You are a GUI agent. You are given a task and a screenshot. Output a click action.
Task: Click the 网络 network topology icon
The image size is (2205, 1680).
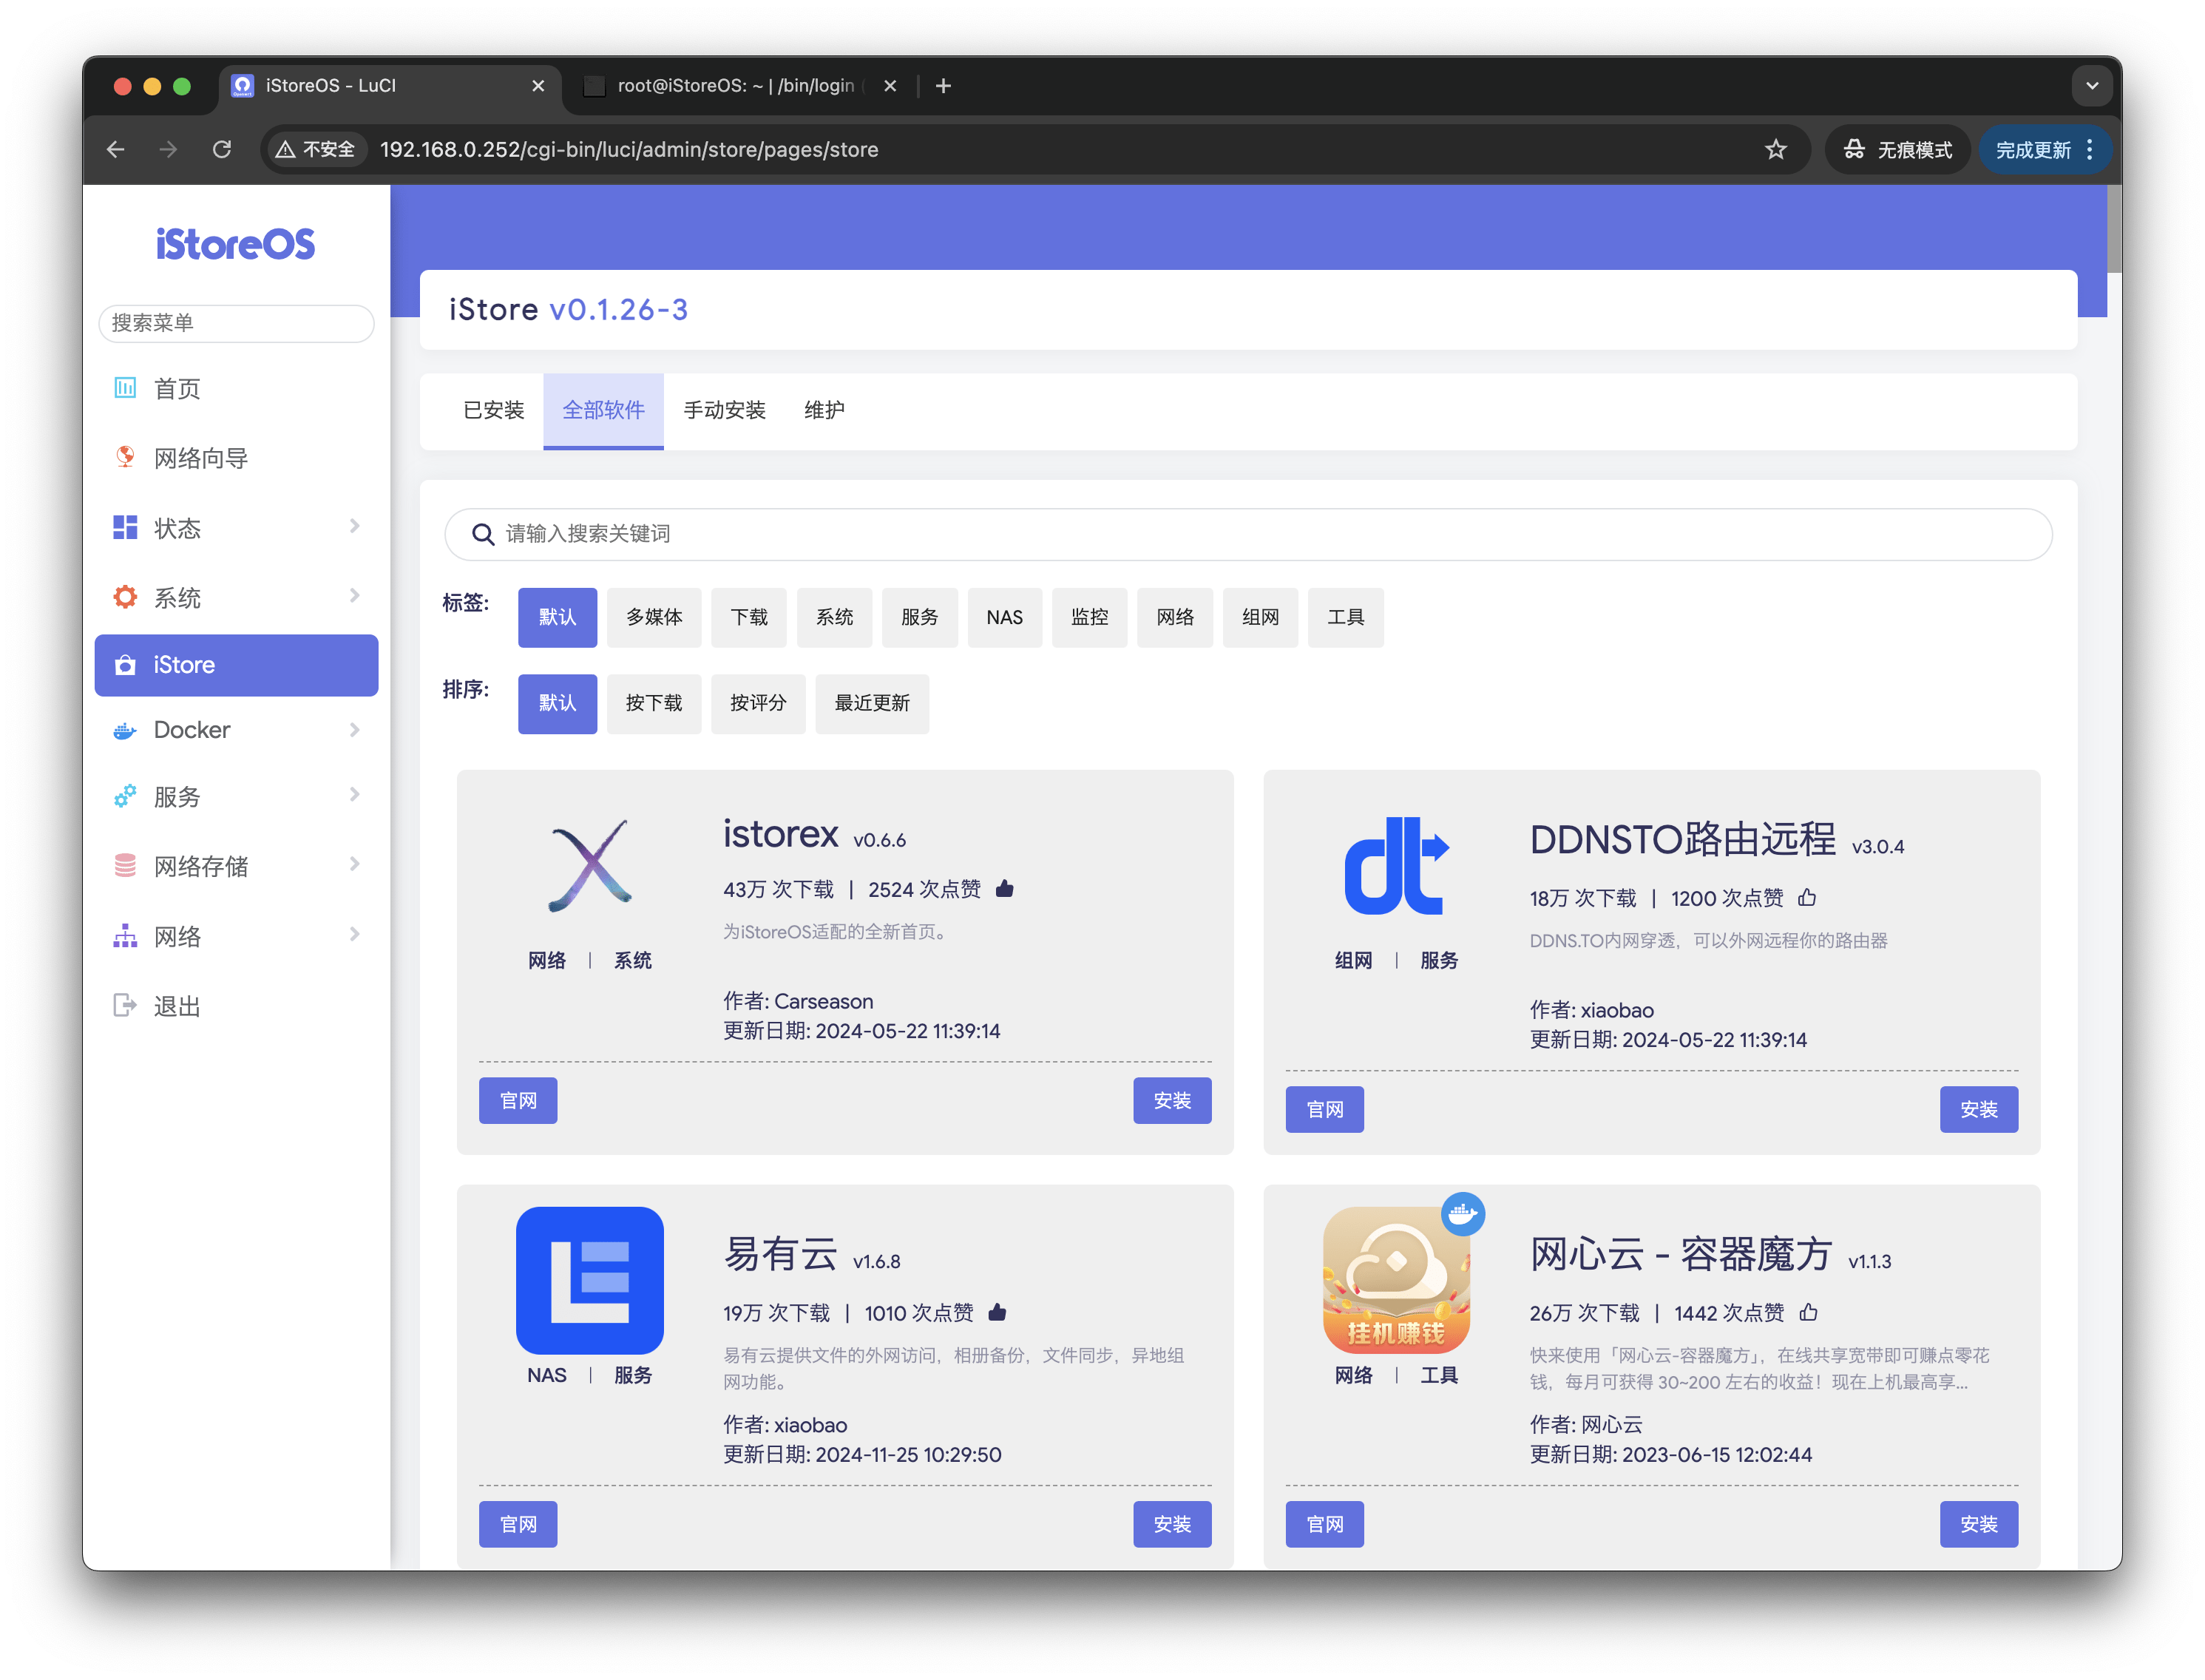pos(125,936)
